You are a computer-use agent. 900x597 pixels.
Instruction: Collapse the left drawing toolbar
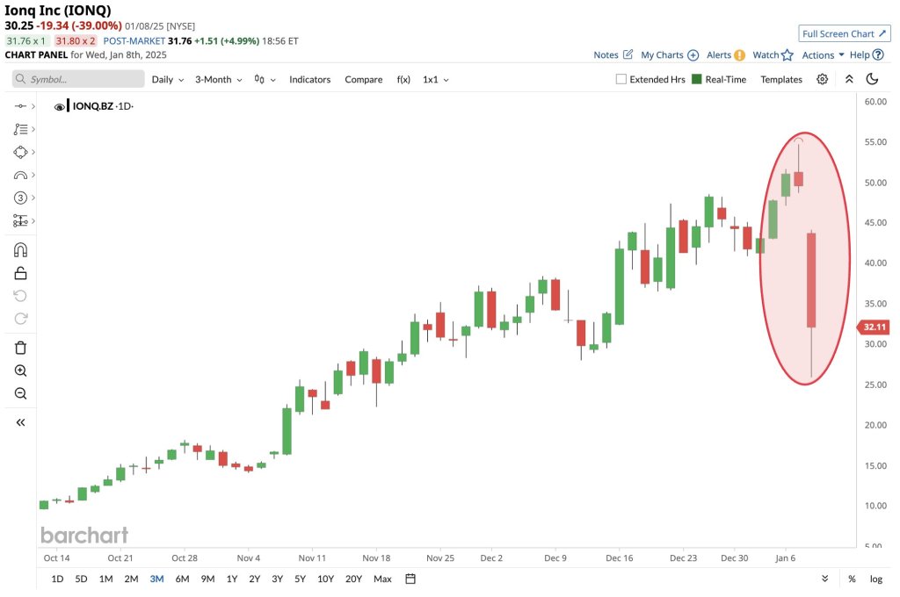point(21,422)
